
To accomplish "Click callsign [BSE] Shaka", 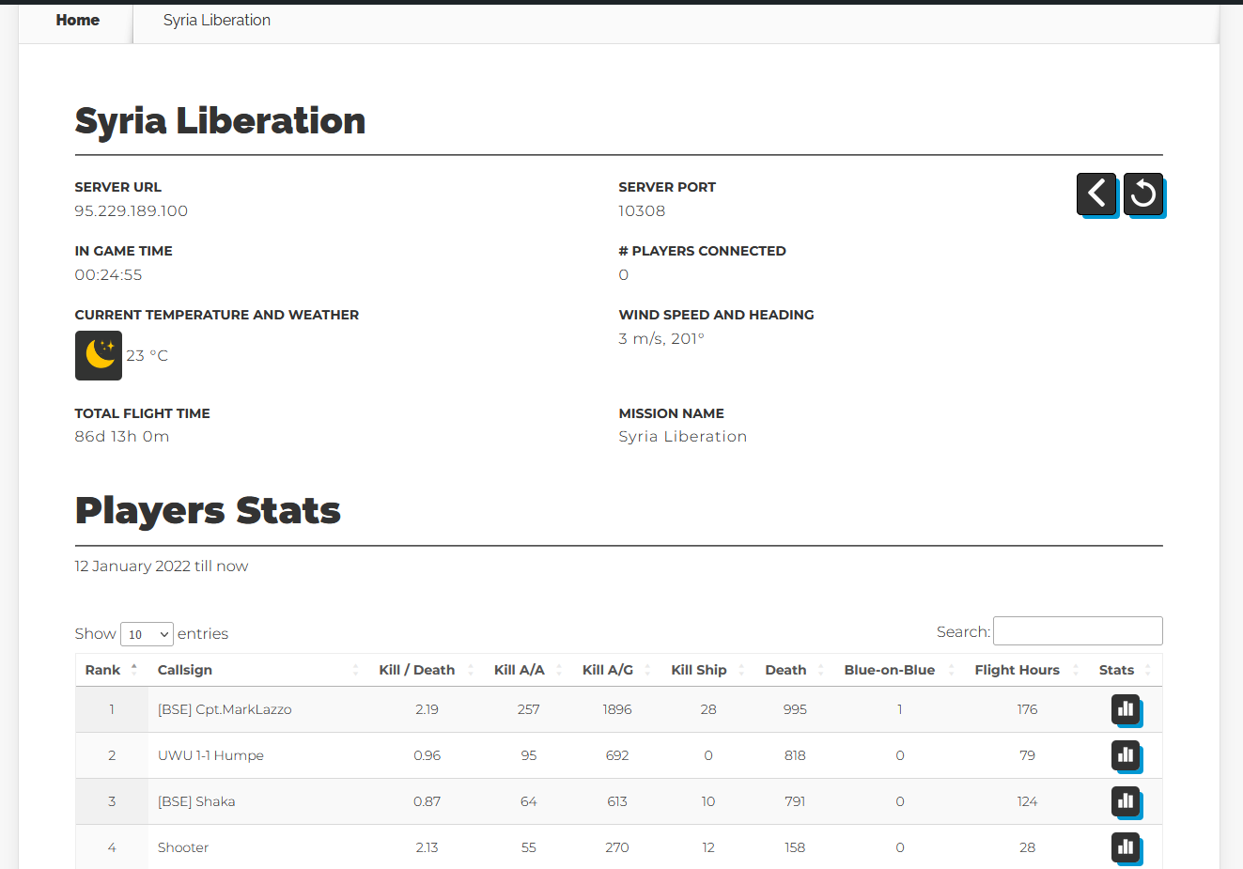I will tap(196, 801).
